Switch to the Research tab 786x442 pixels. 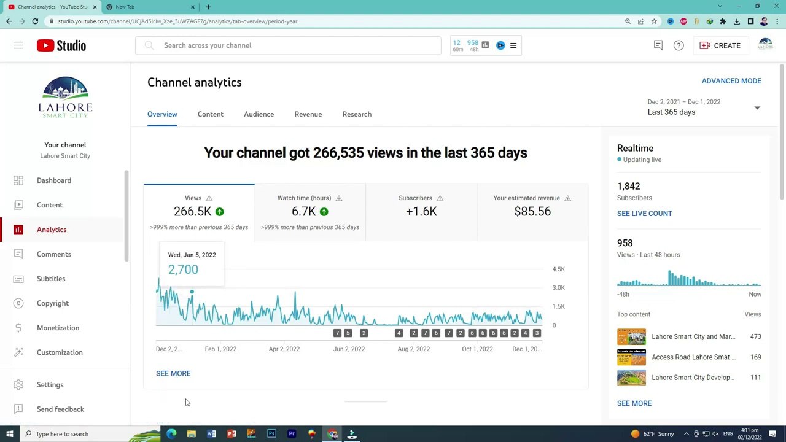[x=357, y=114]
